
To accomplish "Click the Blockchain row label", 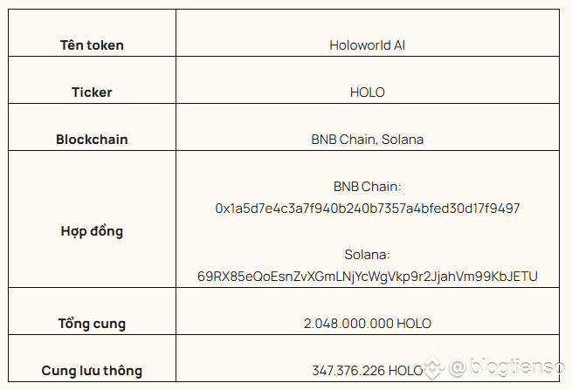I will tap(92, 140).
